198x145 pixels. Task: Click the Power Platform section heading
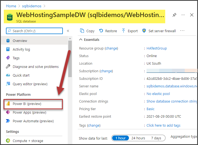(x=18, y=95)
